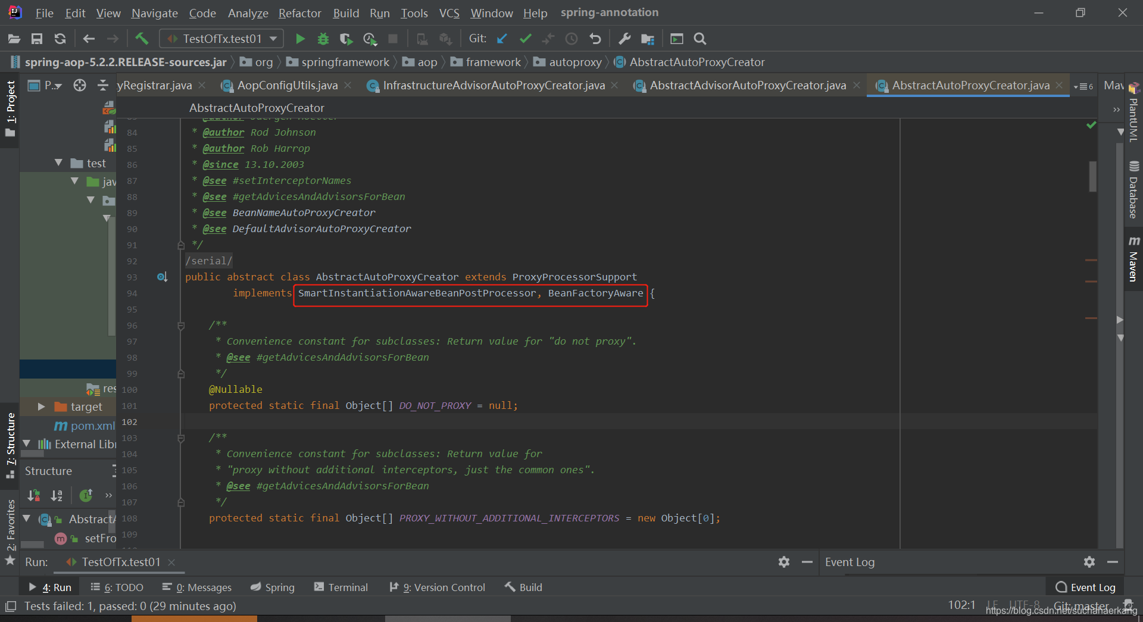Open Settings with the wrench icon

click(624, 39)
